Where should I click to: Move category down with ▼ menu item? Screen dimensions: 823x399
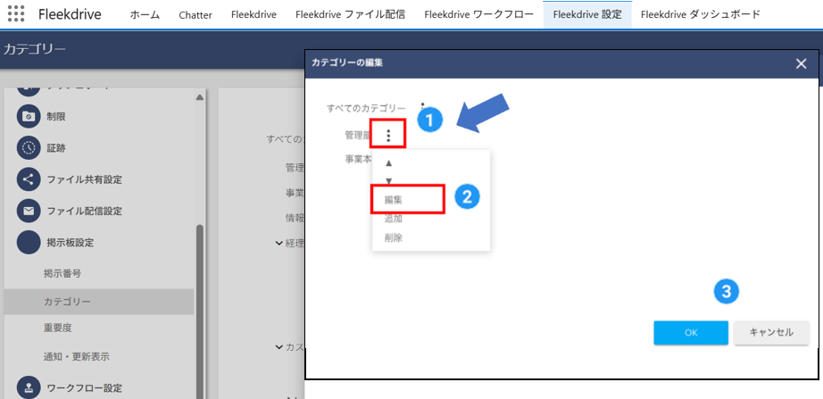point(389,181)
